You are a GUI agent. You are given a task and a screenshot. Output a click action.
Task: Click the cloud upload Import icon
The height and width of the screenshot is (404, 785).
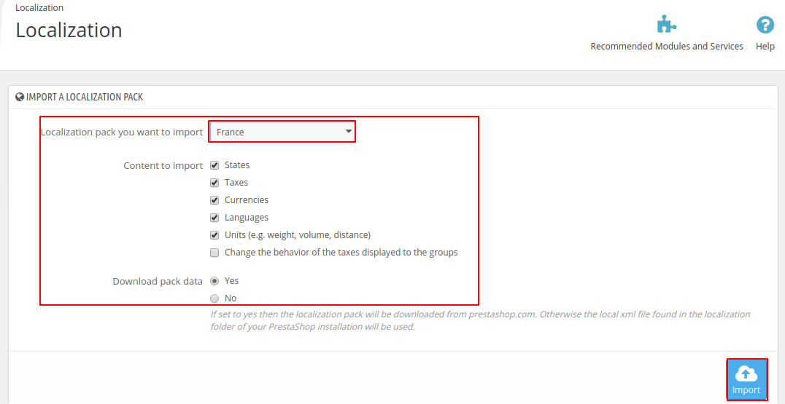[x=746, y=373]
